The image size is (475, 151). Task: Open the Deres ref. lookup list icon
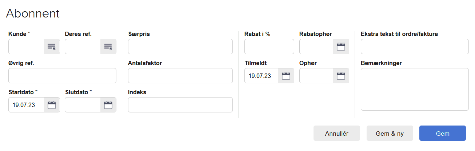[x=108, y=47]
